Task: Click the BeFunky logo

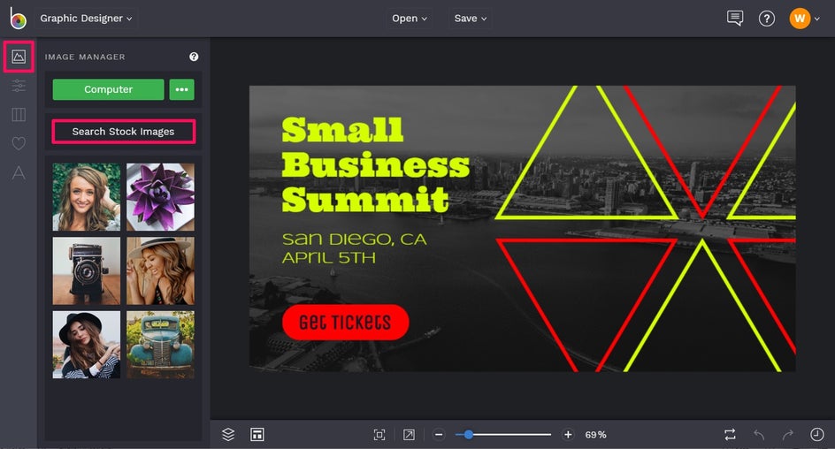Action: click(18, 19)
